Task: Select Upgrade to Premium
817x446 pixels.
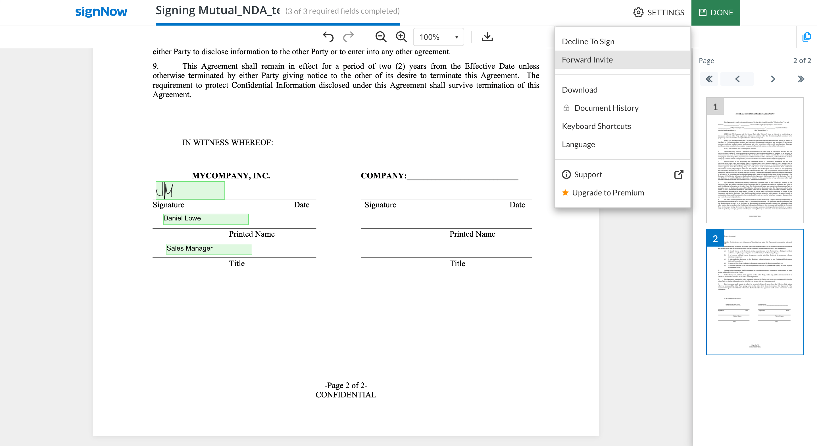Action: click(608, 193)
